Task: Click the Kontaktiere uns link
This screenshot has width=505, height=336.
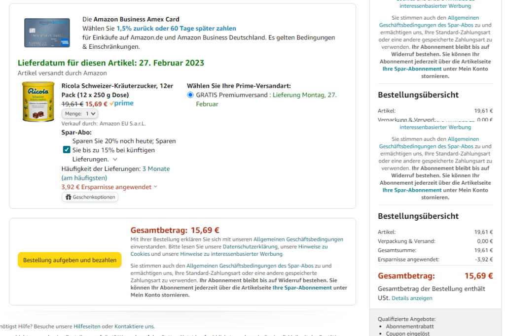Action: click(x=135, y=326)
